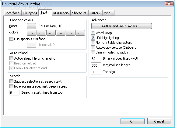Open the Shortcuts tab
The height and width of the screenshot is (128, 175).
(x=79, y=13)
